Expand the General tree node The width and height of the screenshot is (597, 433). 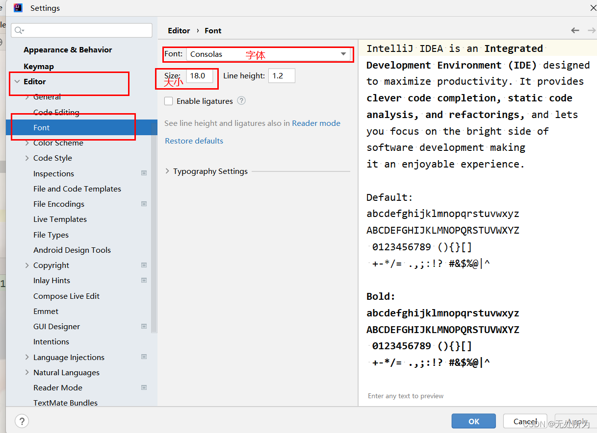click(27, 97)
